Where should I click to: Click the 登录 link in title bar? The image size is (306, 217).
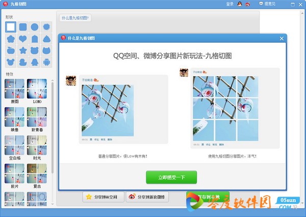click(x=229, y=4)
